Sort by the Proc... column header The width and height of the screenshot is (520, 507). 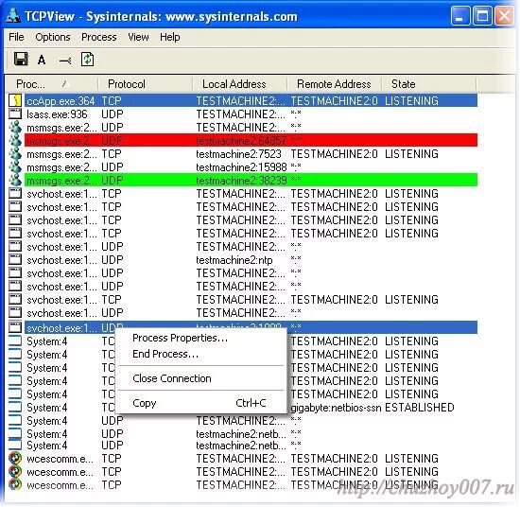tap(52, 84)
